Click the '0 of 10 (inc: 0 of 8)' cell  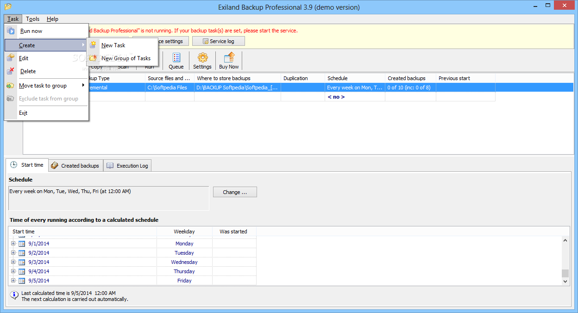coord(410,88)
